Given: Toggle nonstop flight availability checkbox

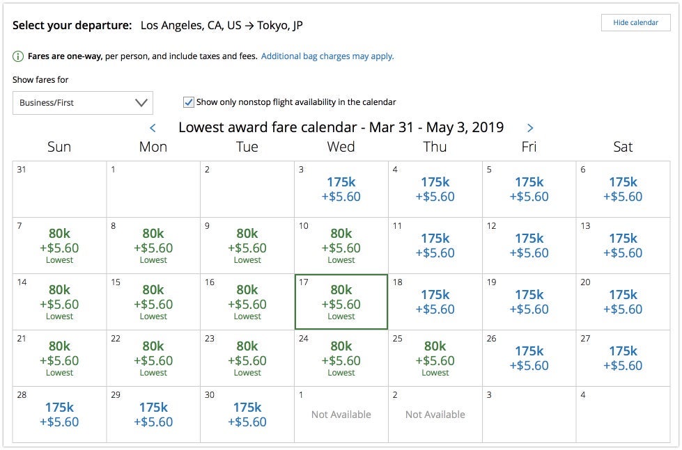Looking at the screenshot, I should pyautogui.click(x=188, y=102).
